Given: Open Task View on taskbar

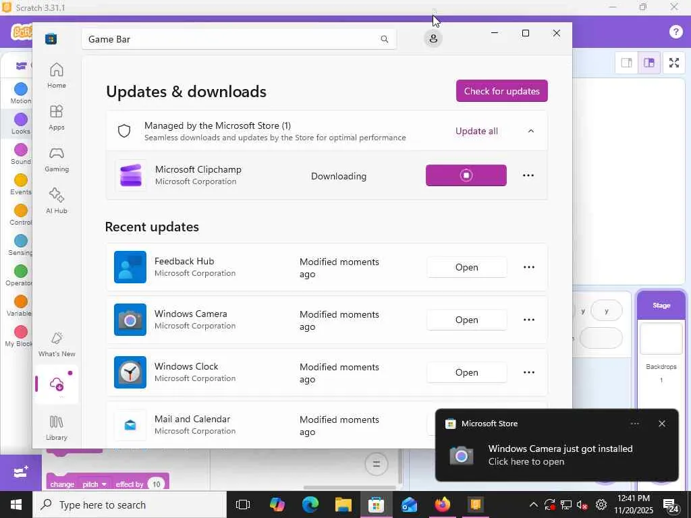Looking at the screenshot, I should [x=243, y=505].
